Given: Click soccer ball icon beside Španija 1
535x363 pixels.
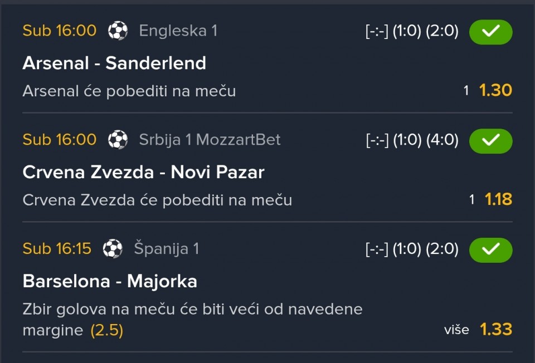Looking at the screenshot, I should pos(113,248).
